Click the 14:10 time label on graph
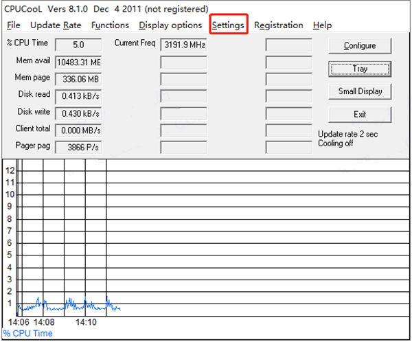Screen dimensions: 412x342 pyautogui.click(x=87, y=322)
